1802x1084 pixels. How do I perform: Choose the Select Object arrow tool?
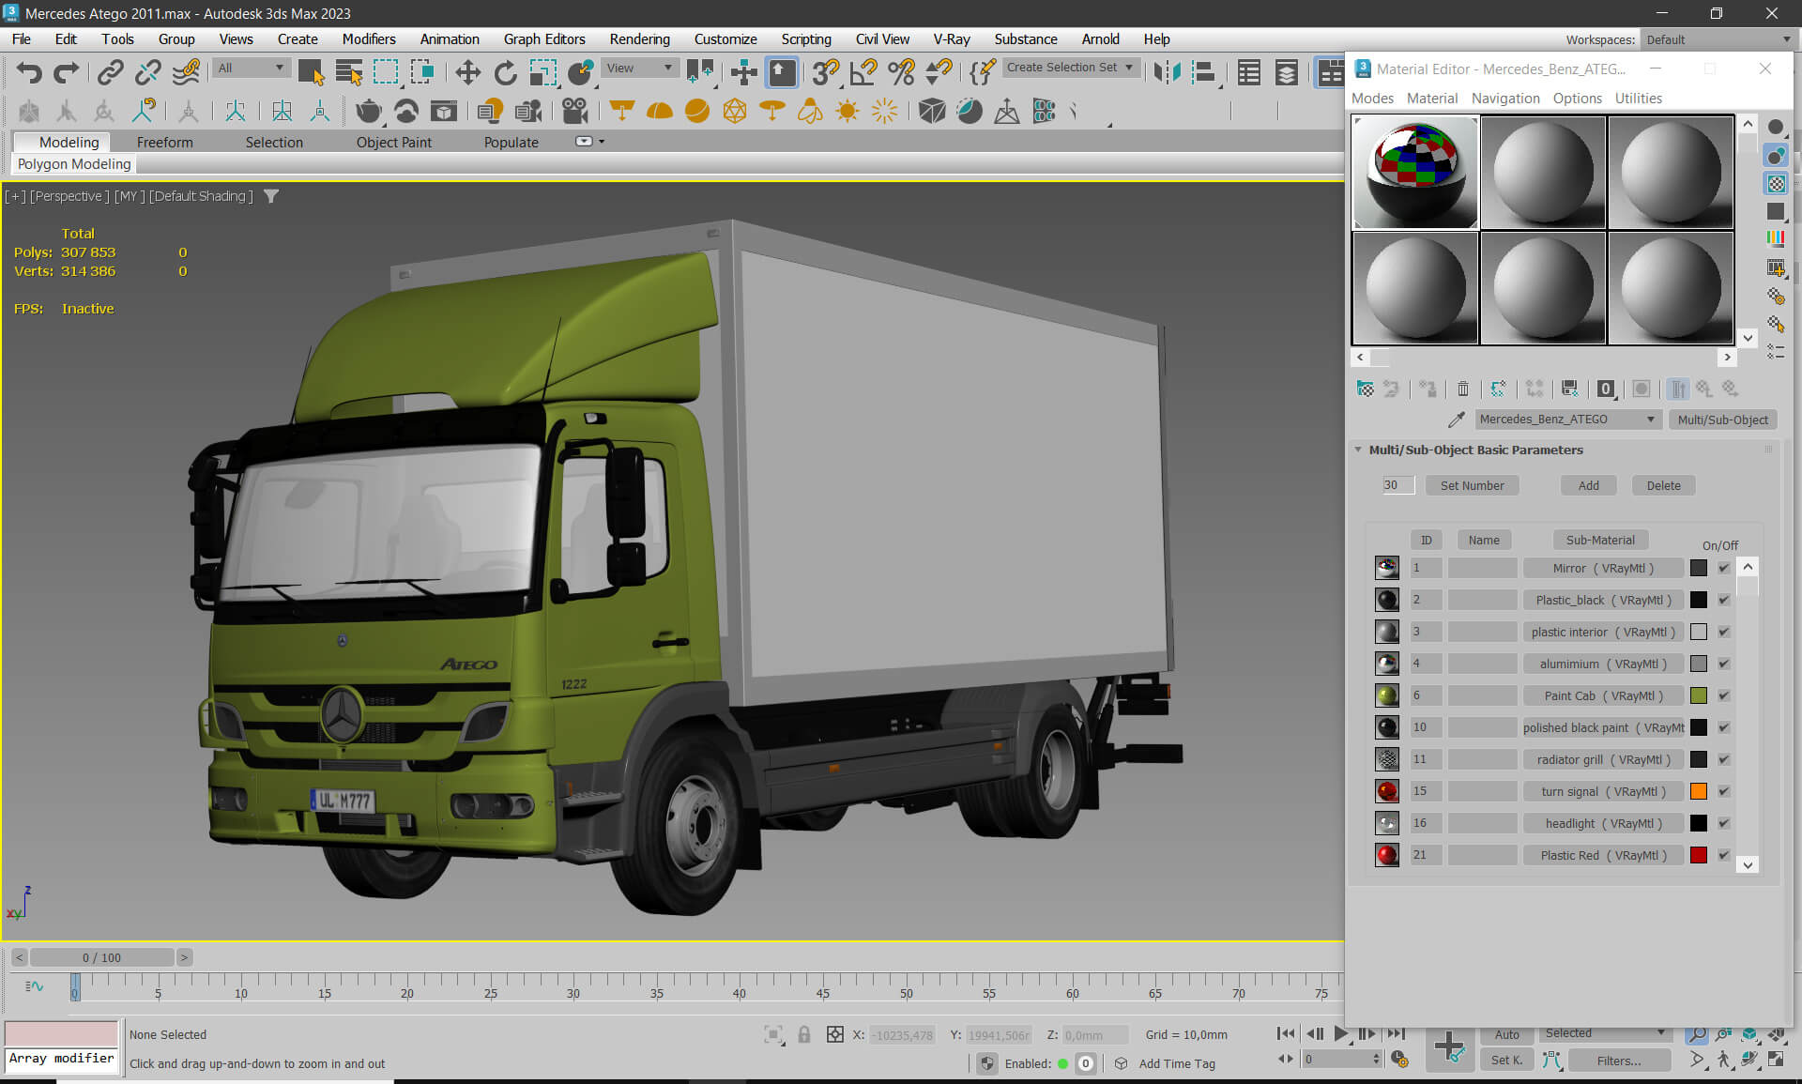[x=311, y=72]
